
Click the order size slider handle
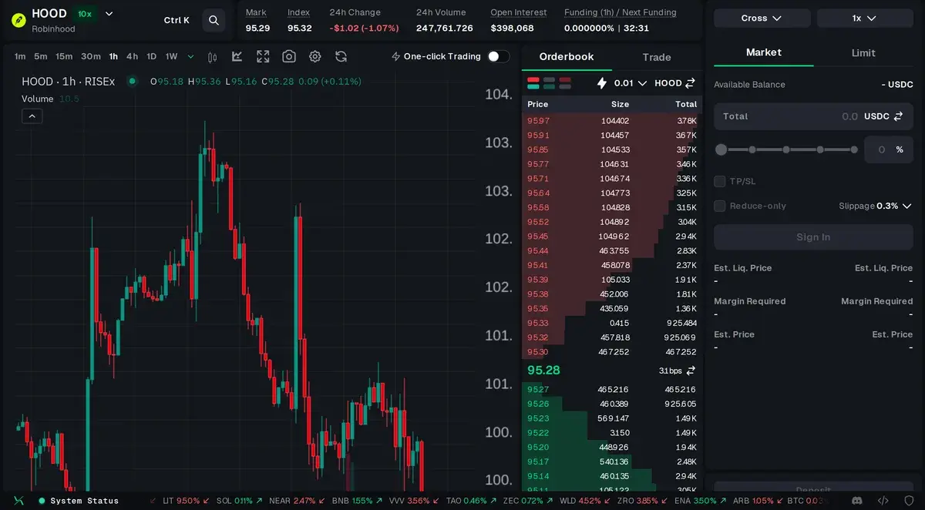(721, 149)
